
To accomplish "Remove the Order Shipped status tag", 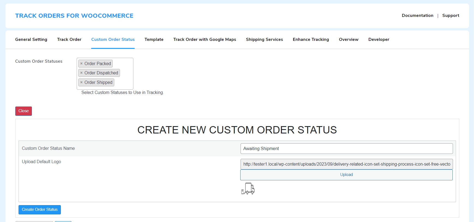I will [x=81, y=82].
